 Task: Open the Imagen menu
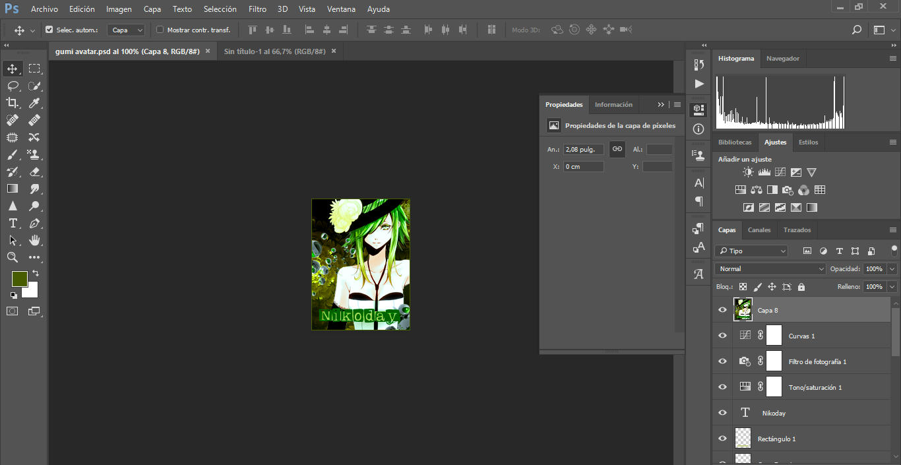tap(119, 9)
